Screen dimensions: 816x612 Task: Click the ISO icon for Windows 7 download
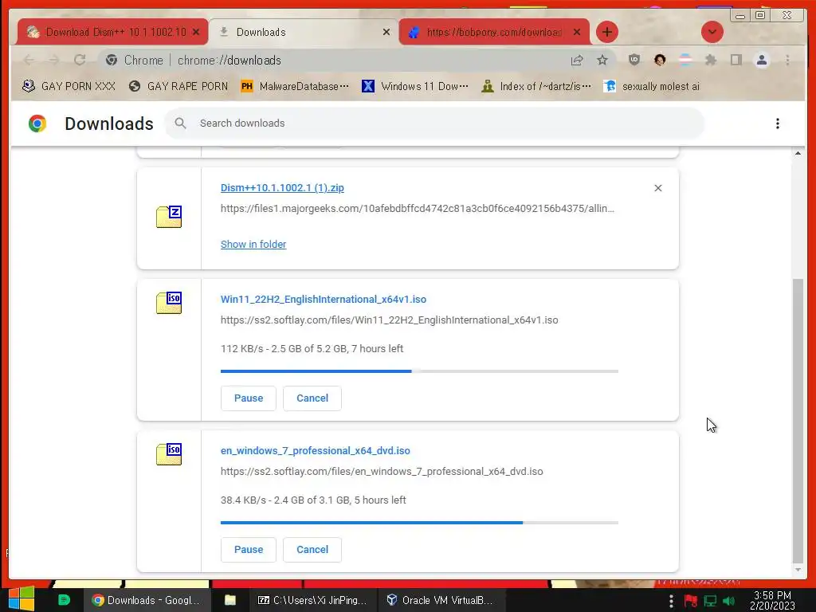pyautogui.click(x=169, y=453)
